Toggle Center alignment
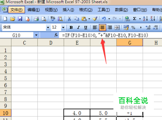The image size is (162, 120). (x=102, y=27)
